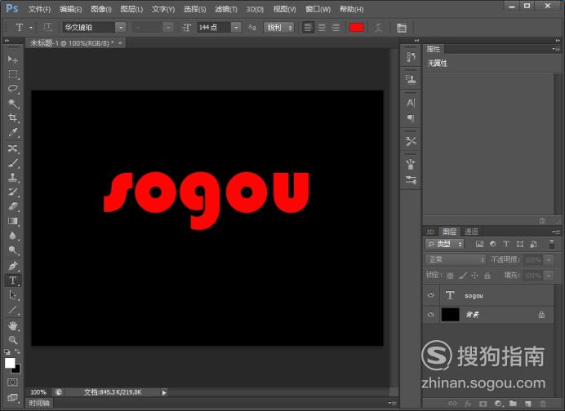The height and width of the screenshot is (411, 565).
Task: Open the 窗口(W) menu
Action: [x=318, y=9]
